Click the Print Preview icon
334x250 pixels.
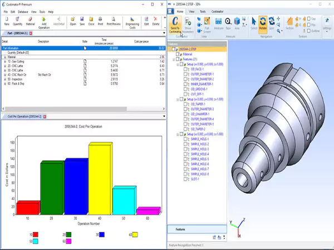(114, 22)
